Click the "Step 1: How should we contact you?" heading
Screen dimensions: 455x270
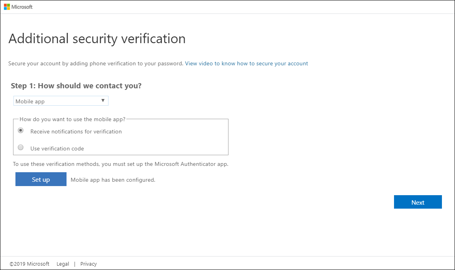[x=76, y=86]
